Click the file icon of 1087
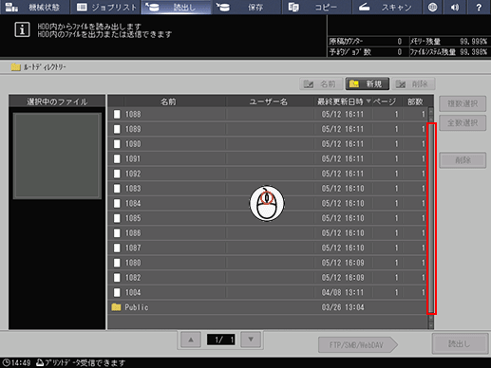 click(x=117, y=248)
